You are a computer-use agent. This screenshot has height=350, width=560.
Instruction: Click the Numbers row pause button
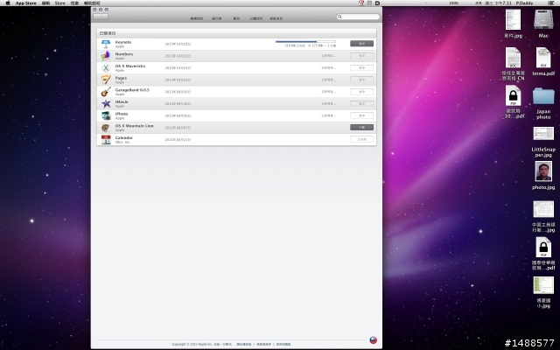(361, 56)
